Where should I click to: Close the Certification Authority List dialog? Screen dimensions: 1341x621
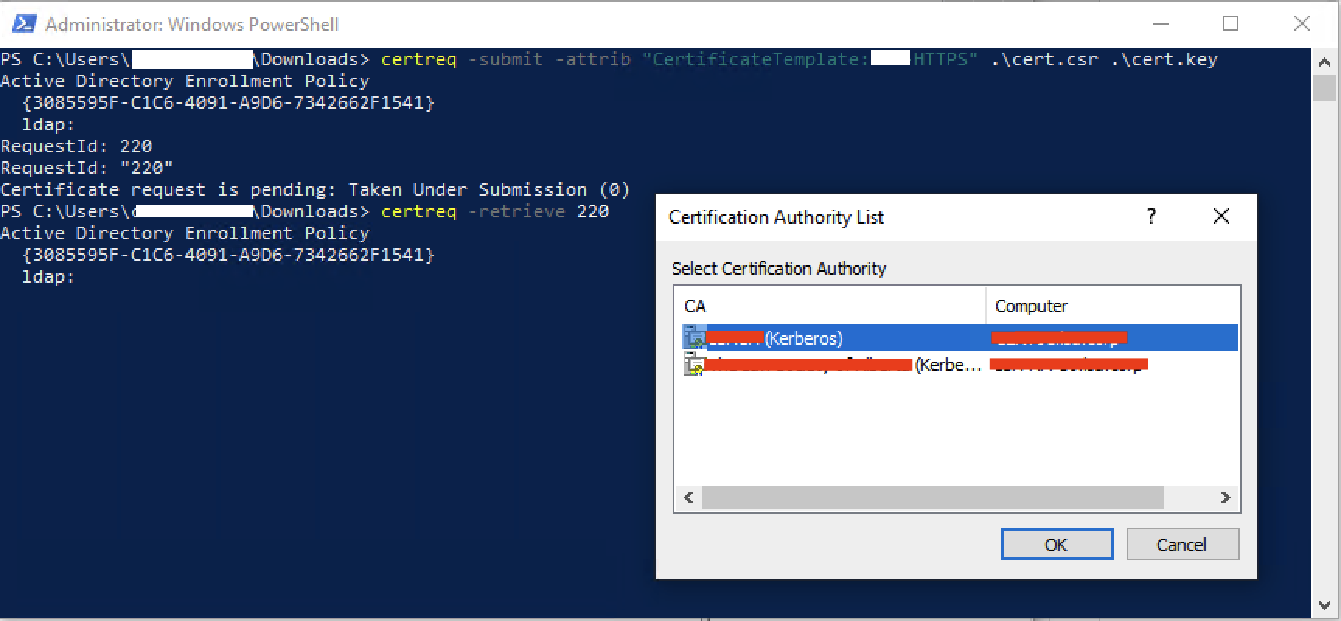pos(1221,217)
